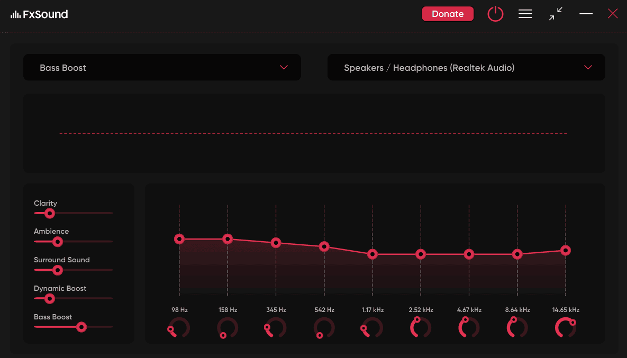627x358 pixels.
Task: Select the 14.65 kHz EQ band point
Action: tap(566, 251)
